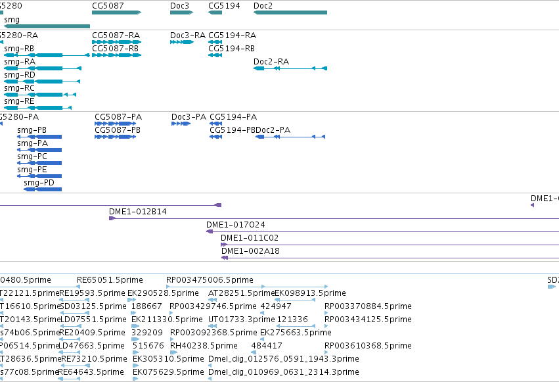Click the 424947 feature label
This screenshot has height=382, width=559.
276,306
